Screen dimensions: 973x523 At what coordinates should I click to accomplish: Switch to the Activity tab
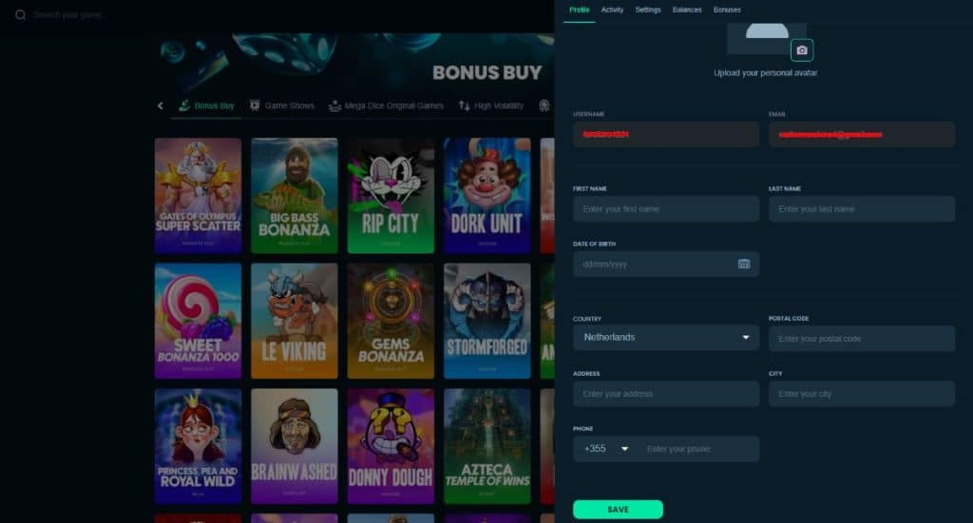(612, 9)
